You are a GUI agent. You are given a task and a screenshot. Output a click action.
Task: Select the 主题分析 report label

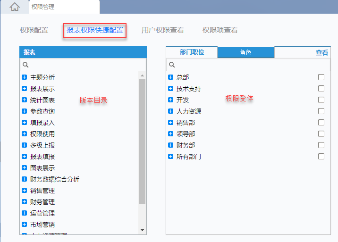42,77
